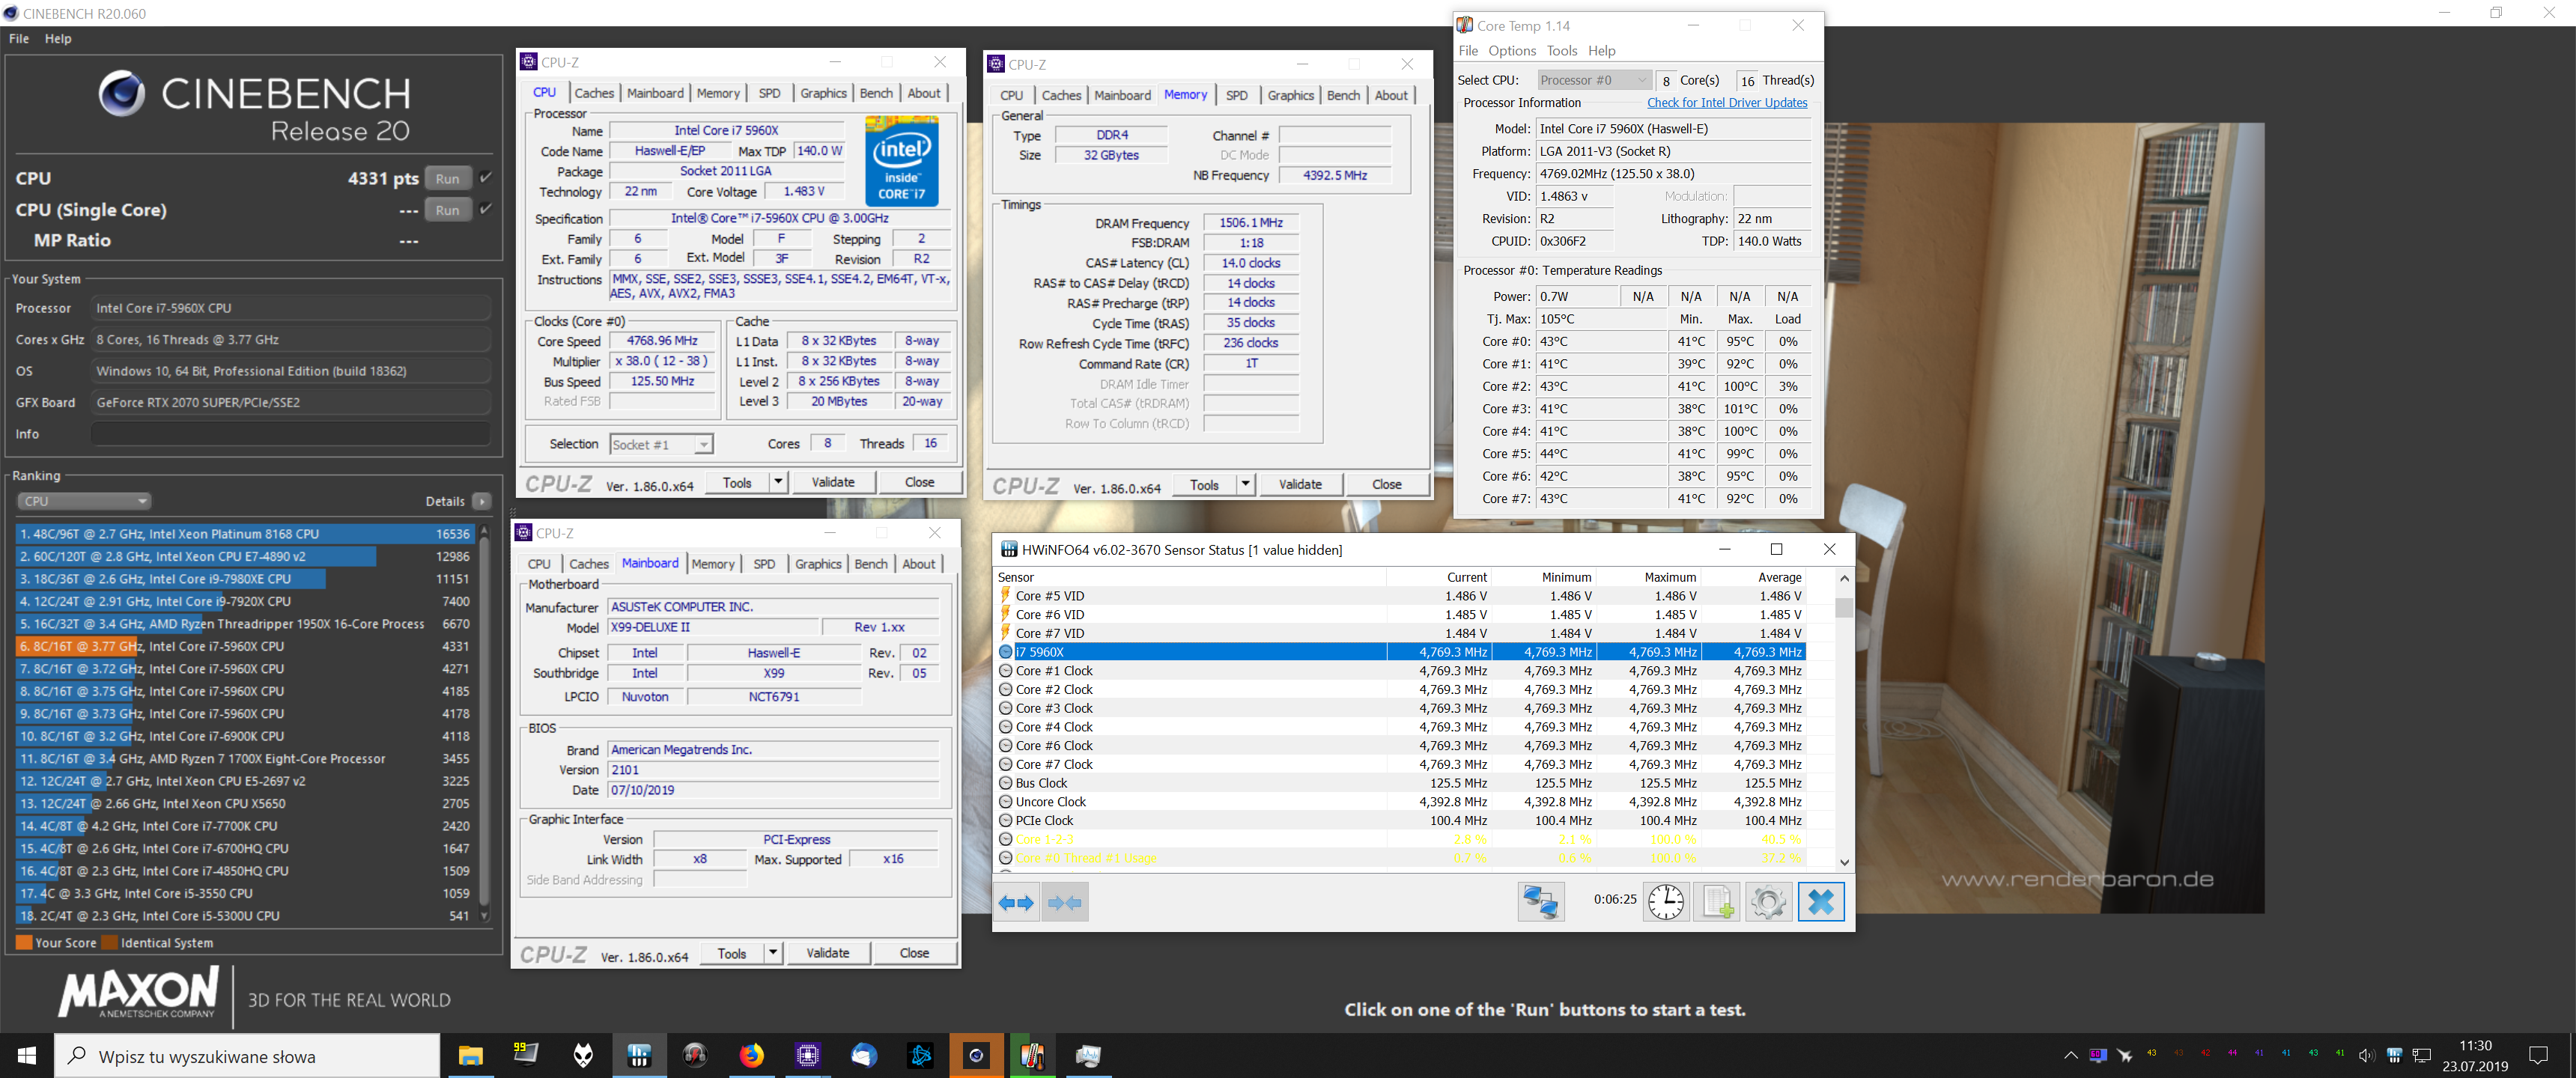The image size is (2576, 1078).
Task: Toggle the CPU (Single Core) test checkmark
Action: pyautogui.click(x=486, y=209)
